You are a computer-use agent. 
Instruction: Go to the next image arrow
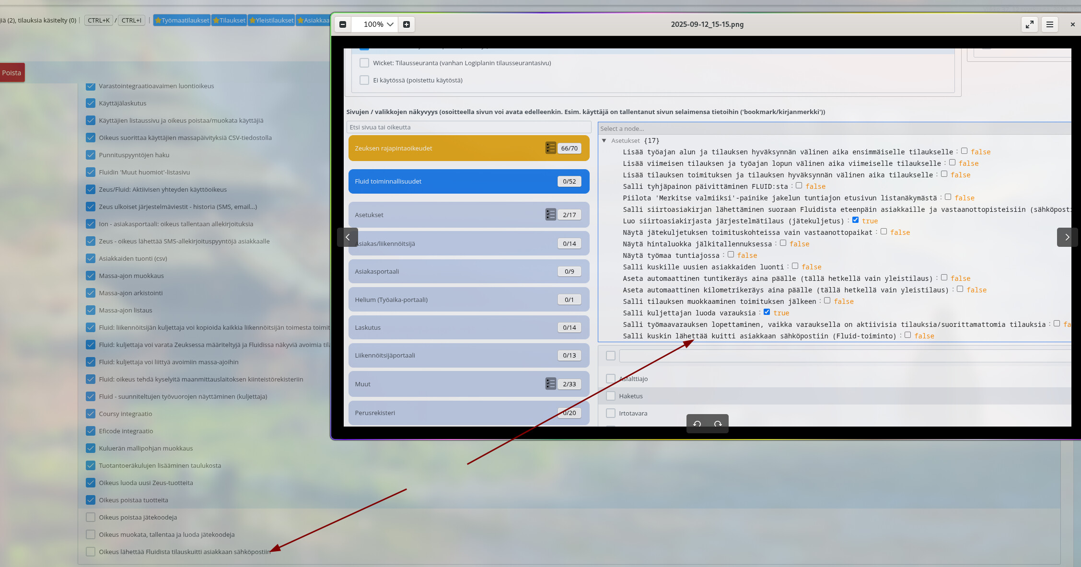tap(1067, 237)
